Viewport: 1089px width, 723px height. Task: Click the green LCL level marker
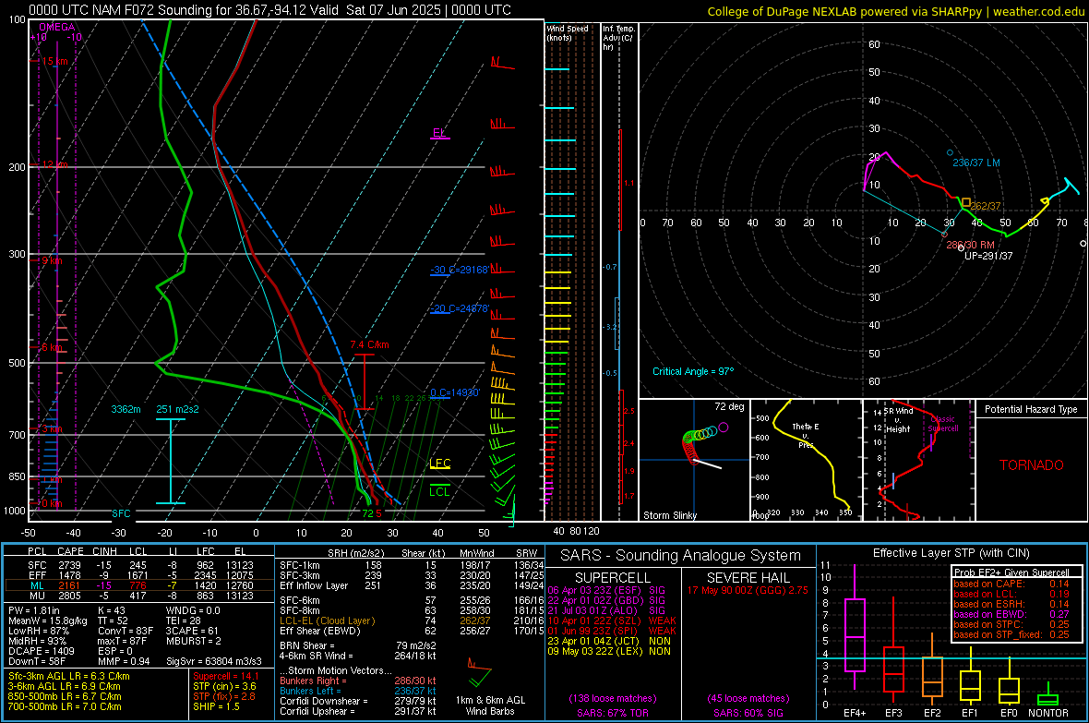pos(439,489)
